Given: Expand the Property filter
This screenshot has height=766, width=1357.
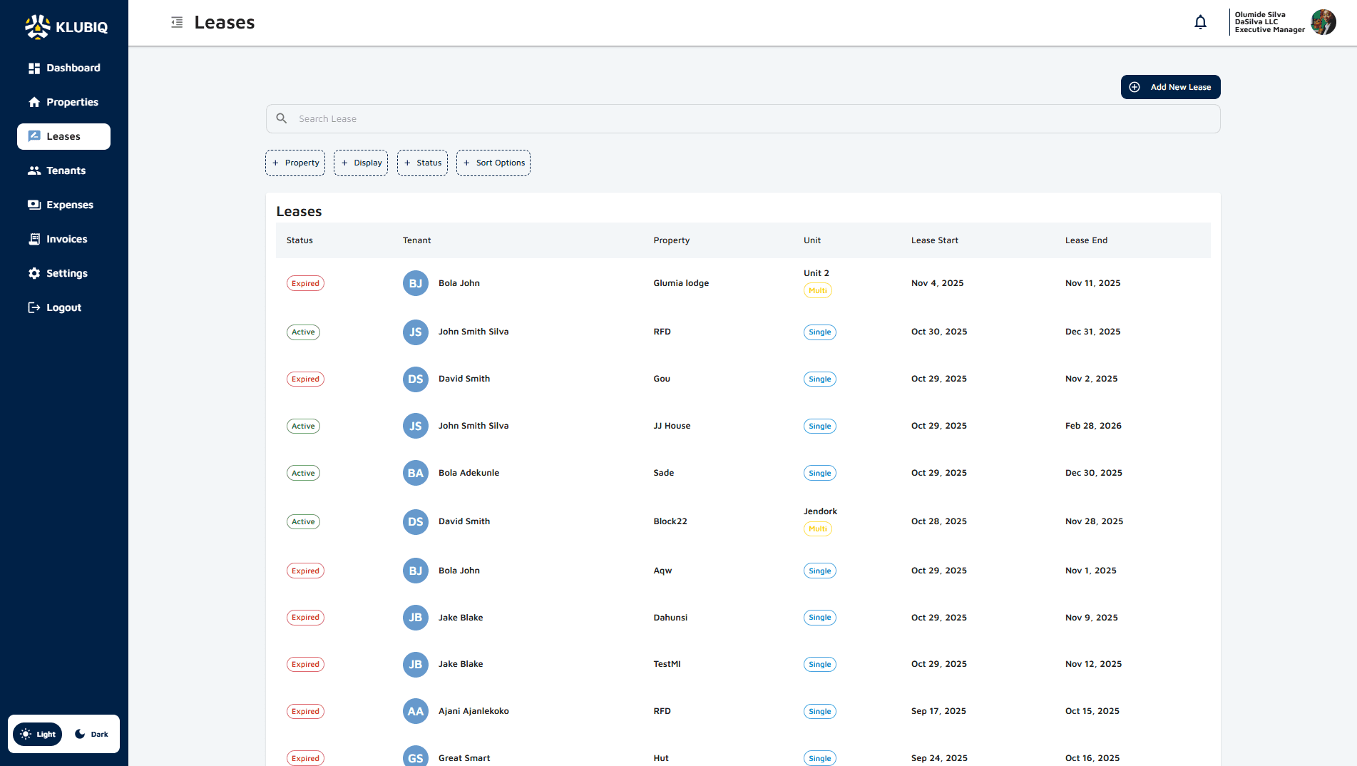Looking at the screenshot, I should 295,163.
